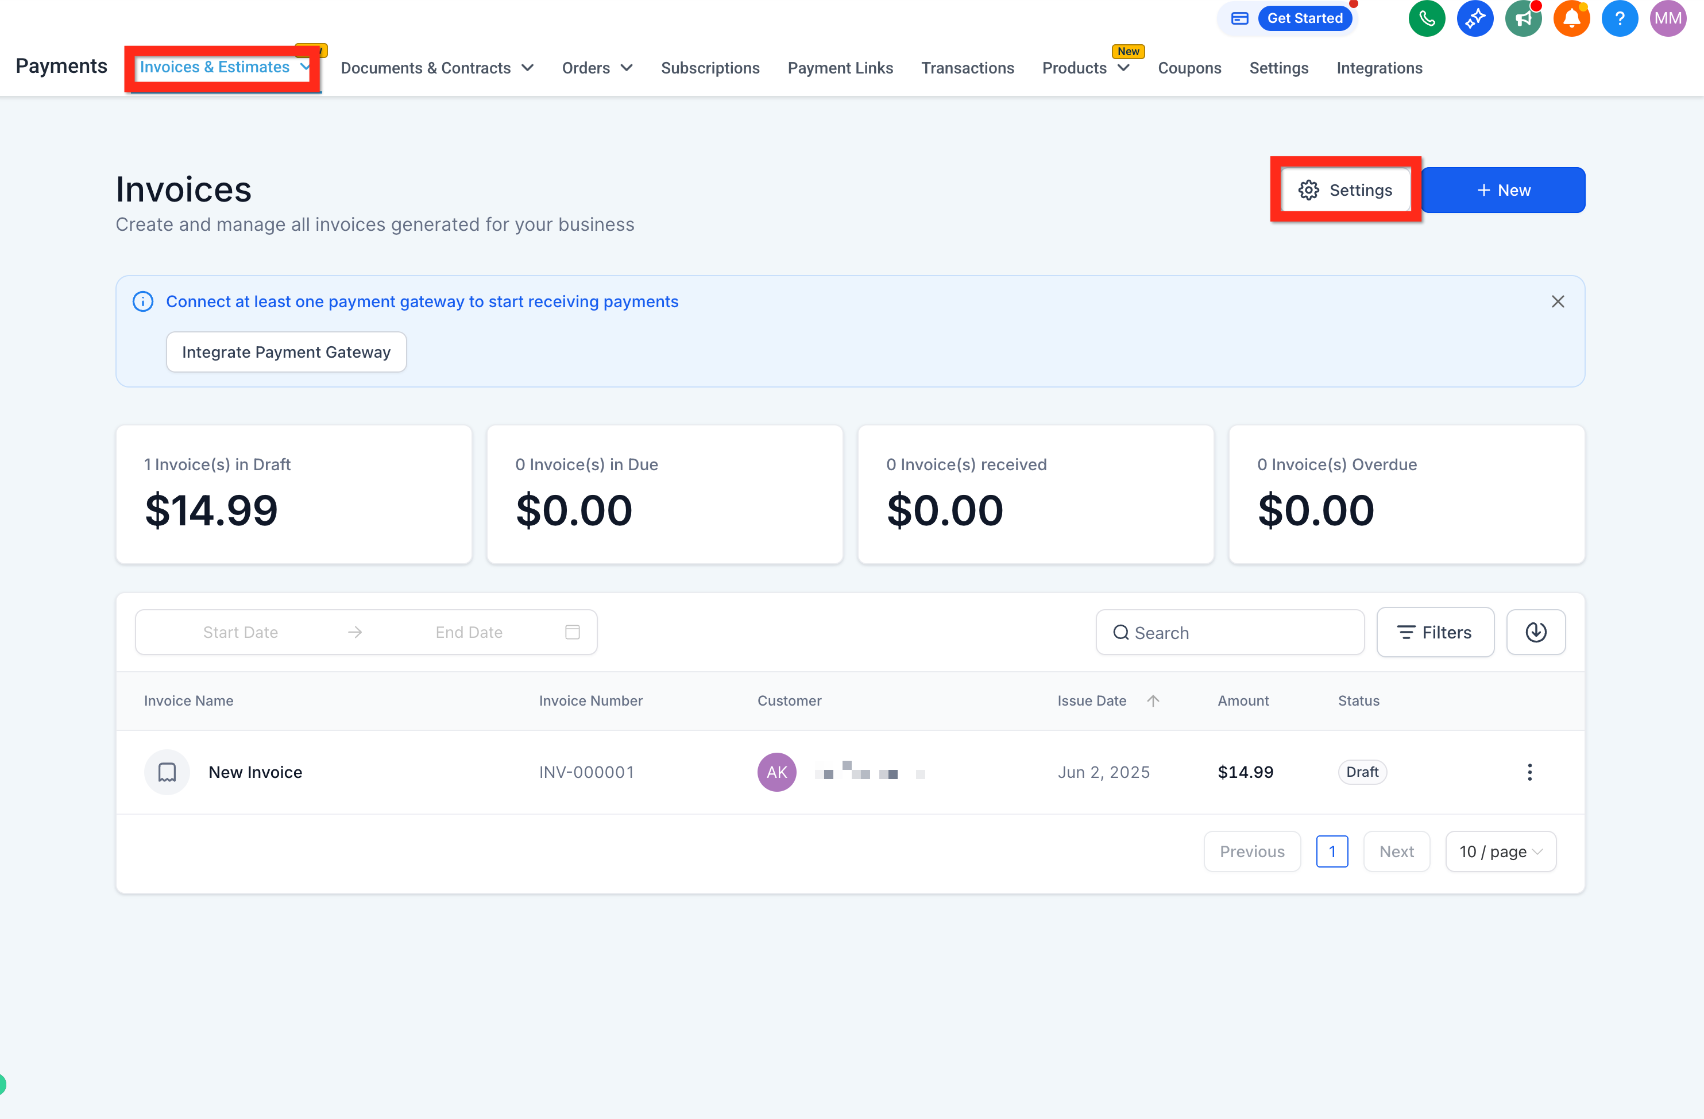Click the calendar icon in date range
The height and width of the screenshot is (1119, 1704).
coord(572,632)
